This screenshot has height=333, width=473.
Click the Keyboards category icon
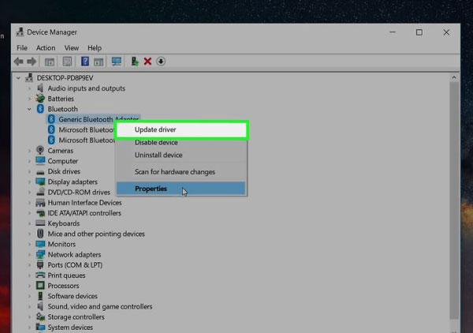click(x=40, y=223)
